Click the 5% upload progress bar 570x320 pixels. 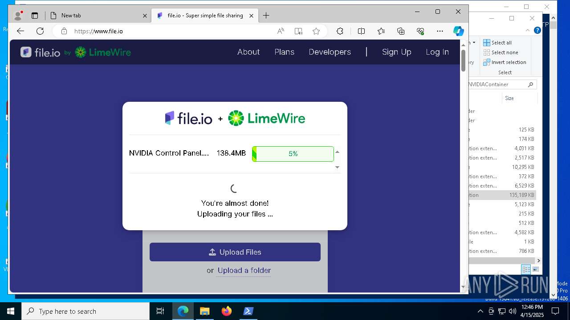tap(293, 154)
